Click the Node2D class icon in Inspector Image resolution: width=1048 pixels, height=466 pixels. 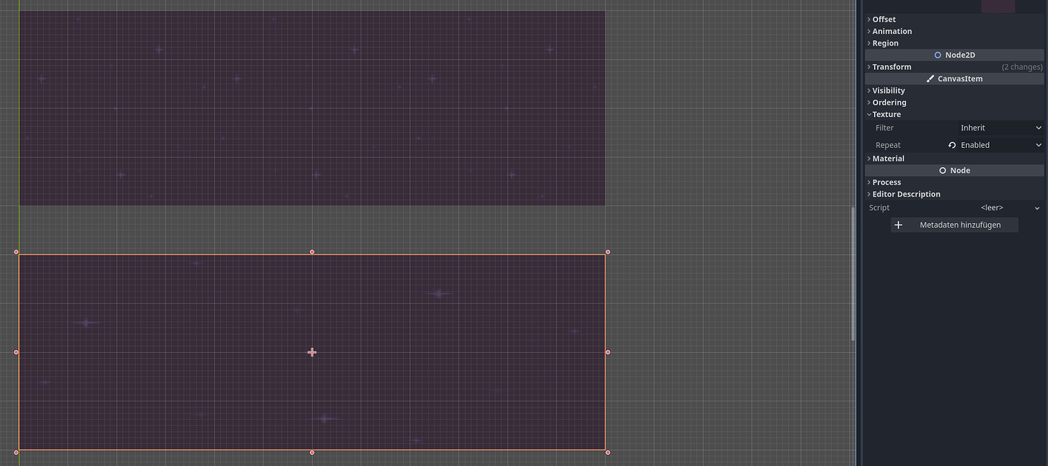point(937,55)
